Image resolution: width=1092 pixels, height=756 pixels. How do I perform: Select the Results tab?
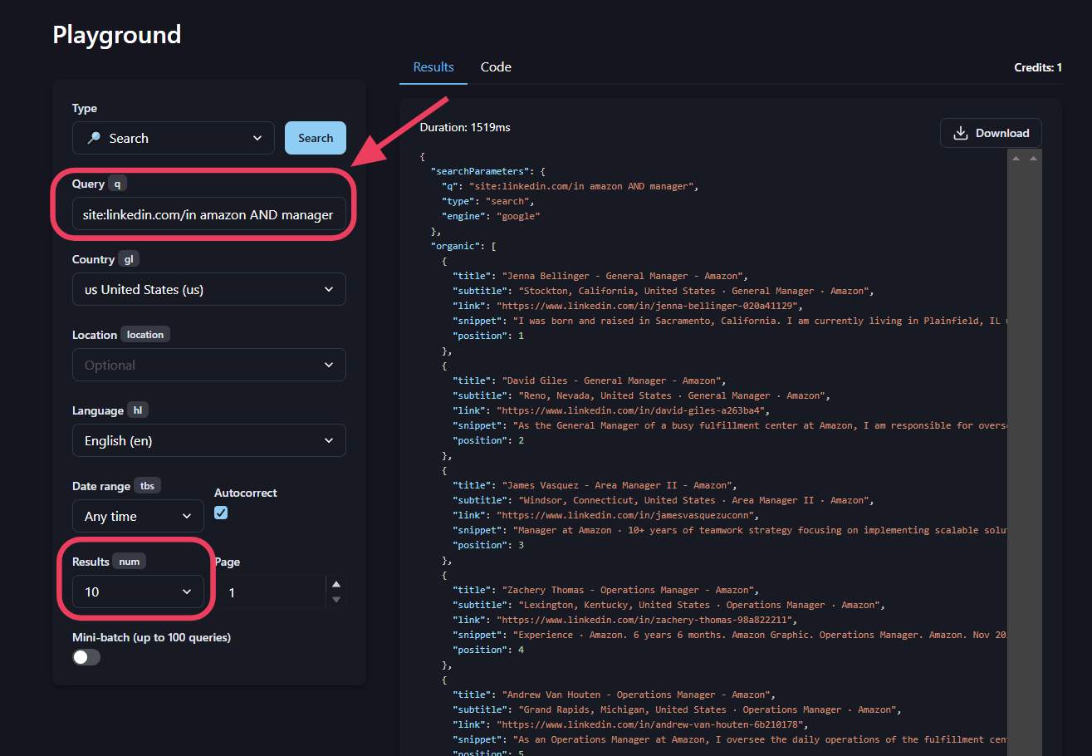click(432, 67)
